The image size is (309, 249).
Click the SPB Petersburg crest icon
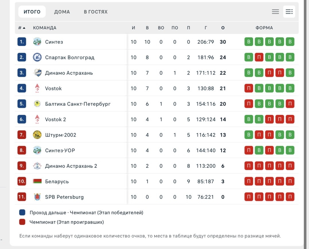pos(37,197)
